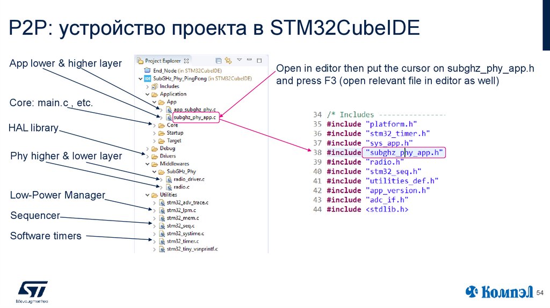The image size is (550, 308).
Task: Expand the Includes node
Action: coord(147,86)
